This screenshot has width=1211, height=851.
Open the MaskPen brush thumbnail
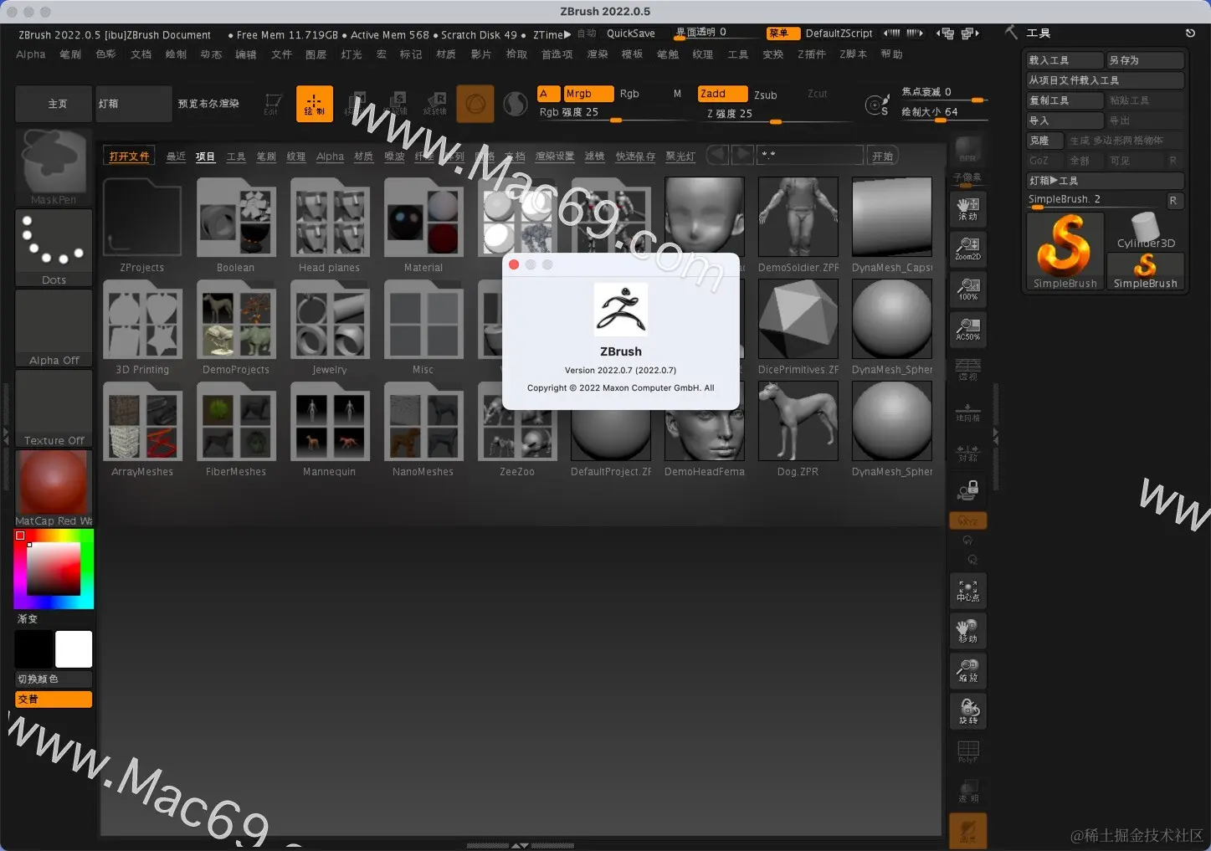point(54,167)
